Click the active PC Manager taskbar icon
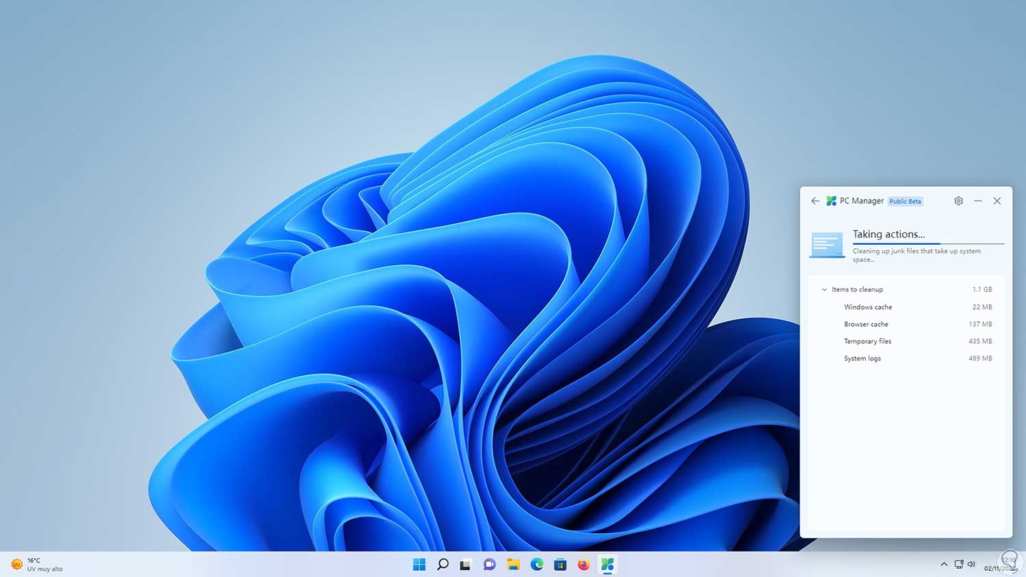 607,564
